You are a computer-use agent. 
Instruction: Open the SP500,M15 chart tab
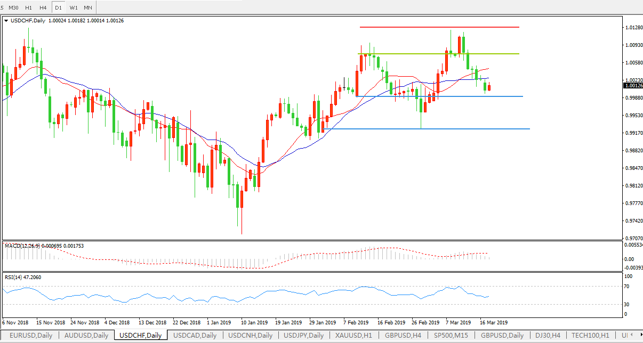pos(451,336)
